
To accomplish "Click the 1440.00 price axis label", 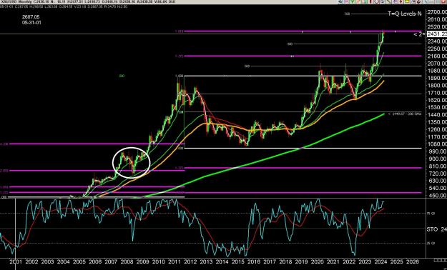I will (437, 114).
